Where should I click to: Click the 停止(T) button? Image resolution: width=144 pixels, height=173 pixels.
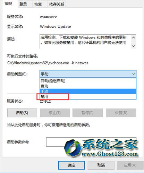point(55,113)
